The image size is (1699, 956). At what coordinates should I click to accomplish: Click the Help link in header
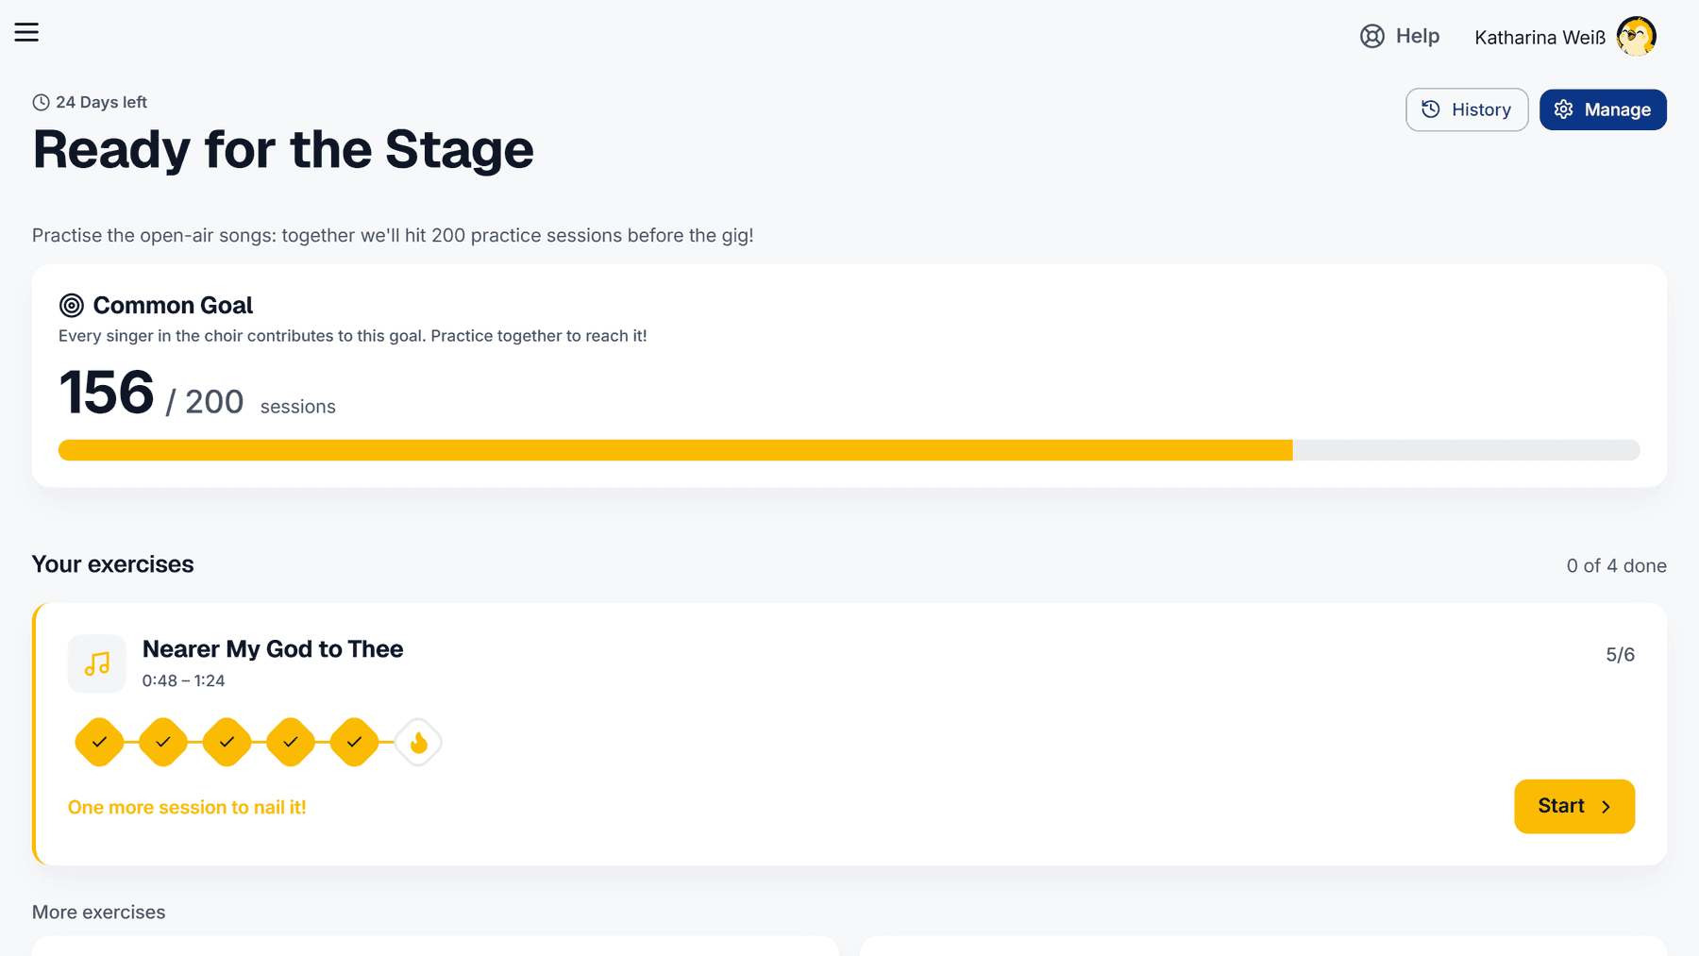[x=1400, y=36]
